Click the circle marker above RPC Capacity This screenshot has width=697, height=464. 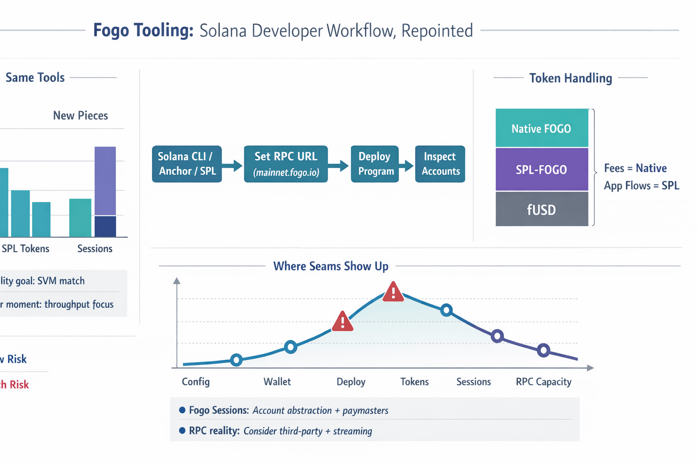coord(544,350)
